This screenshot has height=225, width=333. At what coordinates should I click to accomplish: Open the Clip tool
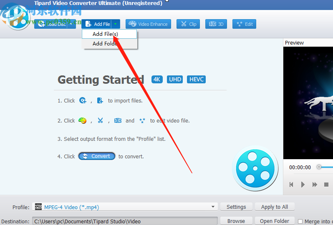tap(188, 24)
